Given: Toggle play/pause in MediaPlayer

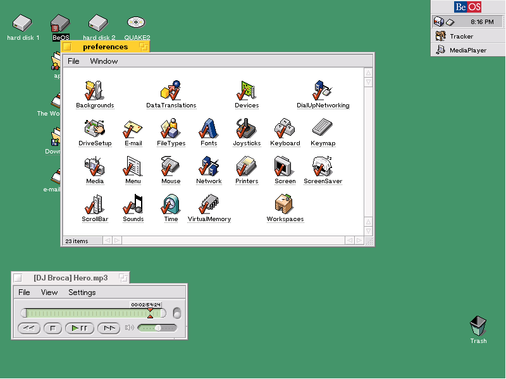Looking at the screenshot, I should (80, 328).
